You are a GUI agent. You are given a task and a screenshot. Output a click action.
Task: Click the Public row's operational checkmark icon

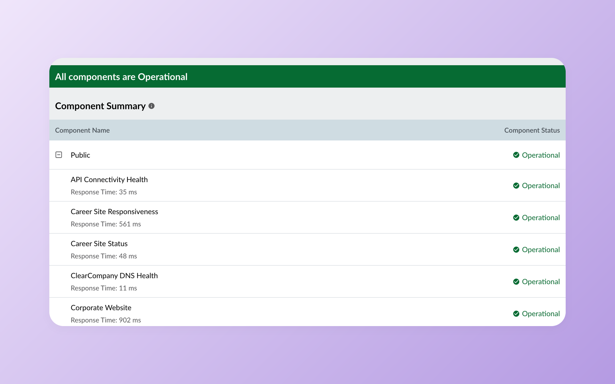tap(516, 155)
